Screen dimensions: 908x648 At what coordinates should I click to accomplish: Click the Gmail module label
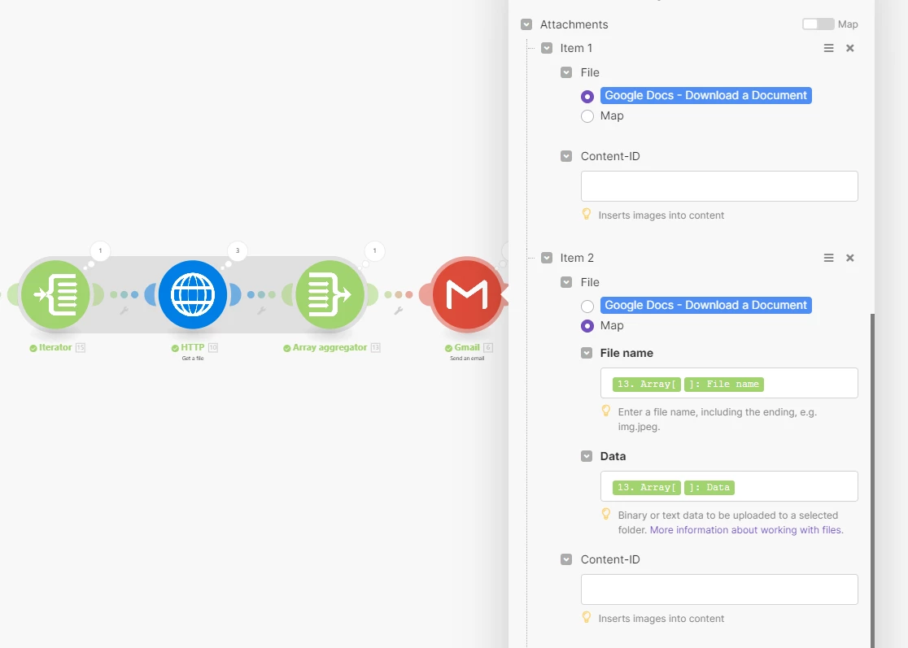tap(467, 348)
